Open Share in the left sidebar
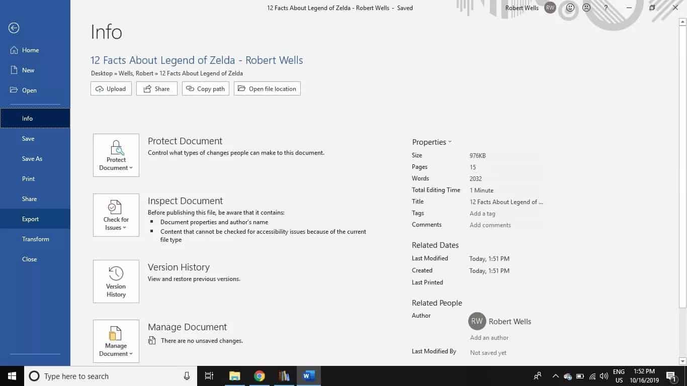687x386 pixels. [35, 199]
